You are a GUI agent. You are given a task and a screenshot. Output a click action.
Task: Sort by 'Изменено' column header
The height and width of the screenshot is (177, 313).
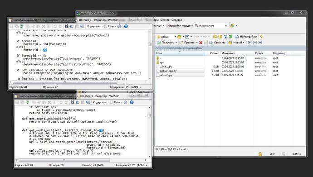point(237,53)
